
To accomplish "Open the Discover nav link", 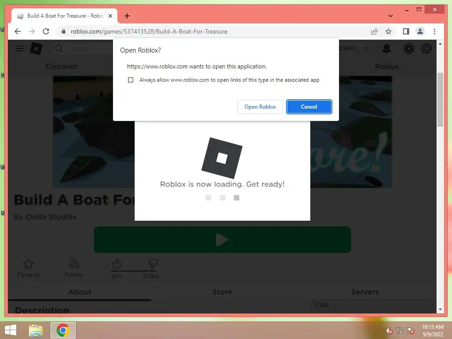I will coord(62,66).
